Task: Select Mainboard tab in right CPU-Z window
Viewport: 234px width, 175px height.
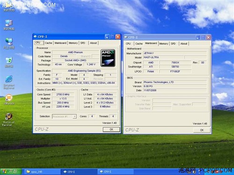Action: click(151, 43)
